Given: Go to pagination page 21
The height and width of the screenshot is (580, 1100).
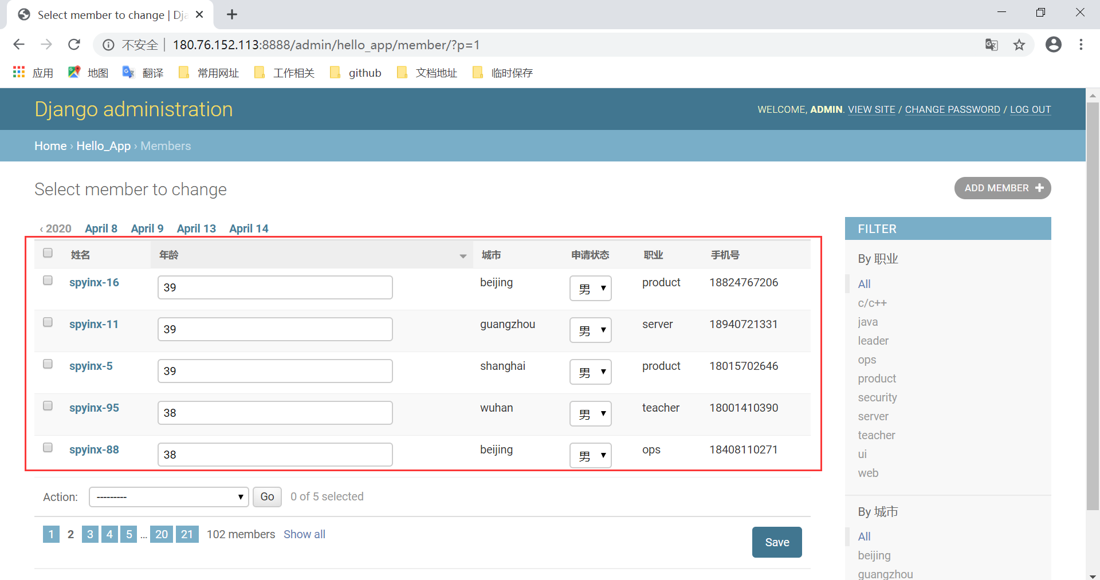Looking at the screenshot, I should pos(187,534).
